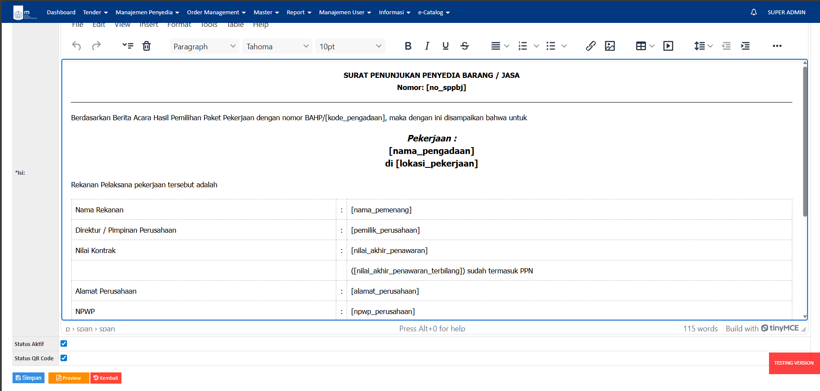
Task: Expand the Tahoma font family dropdown
Action: pos(277,46)
